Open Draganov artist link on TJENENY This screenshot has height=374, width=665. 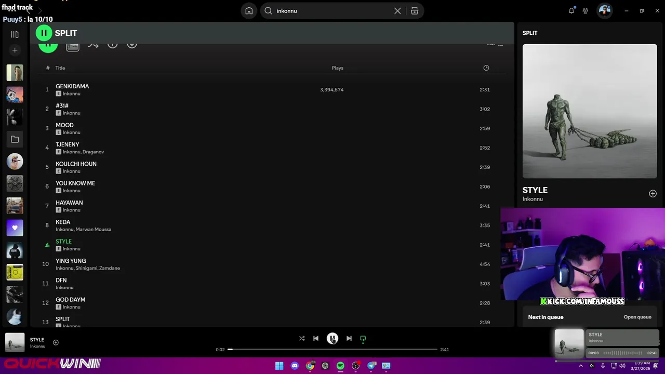pyautogui.click(x=94, y=152)
